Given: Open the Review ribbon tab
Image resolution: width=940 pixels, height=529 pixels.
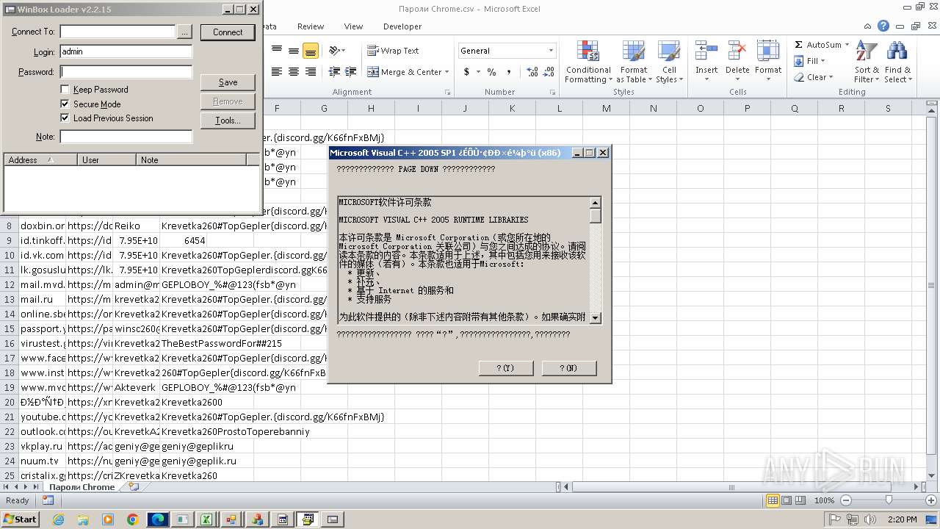Looking at the screenshot, I should point(311,26).
